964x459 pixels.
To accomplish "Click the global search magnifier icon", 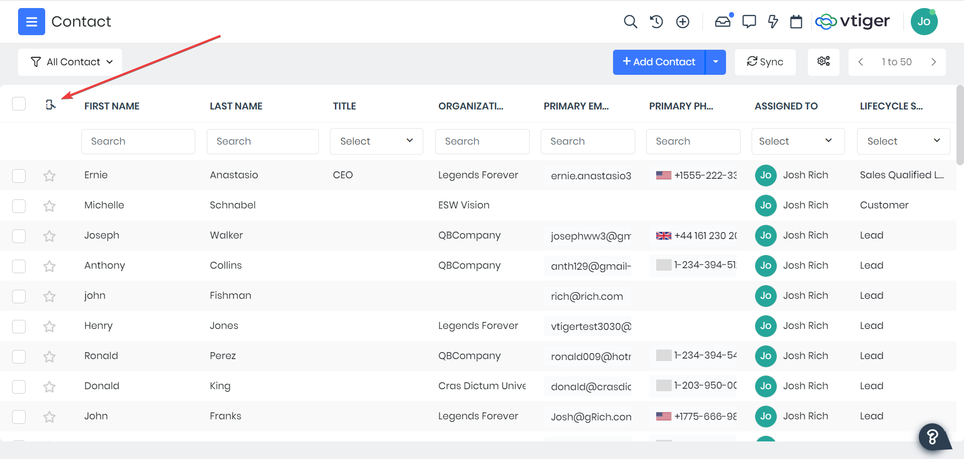I will [x=630, y=22].
